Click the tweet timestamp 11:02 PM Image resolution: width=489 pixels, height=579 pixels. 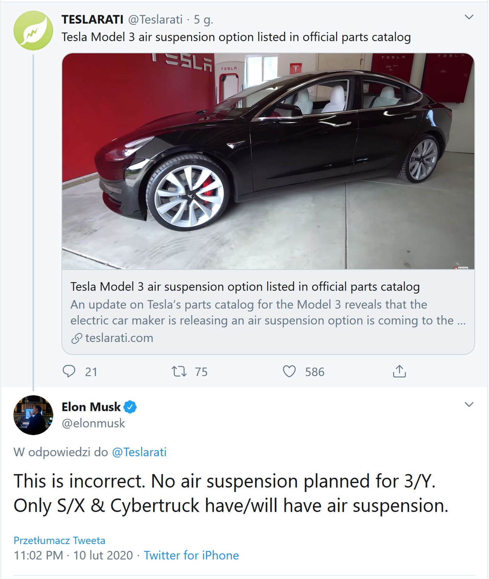[x=38, y=555]
